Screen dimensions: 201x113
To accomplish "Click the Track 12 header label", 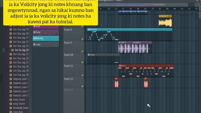I will coord(68,79).
